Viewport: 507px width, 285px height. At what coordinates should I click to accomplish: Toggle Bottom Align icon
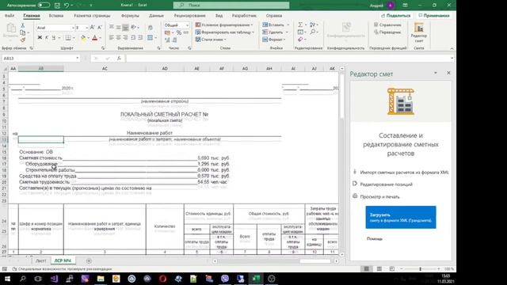[x=125, y=28]
